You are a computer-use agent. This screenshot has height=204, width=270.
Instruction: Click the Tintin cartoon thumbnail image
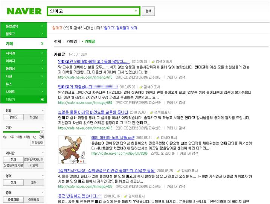(72, 149)
